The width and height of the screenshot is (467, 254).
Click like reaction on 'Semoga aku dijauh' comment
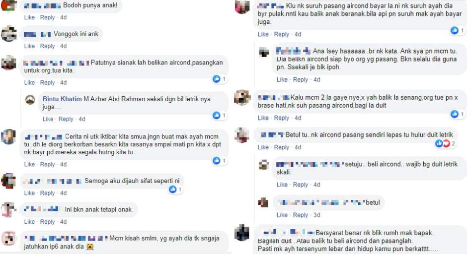pos(173,189)
